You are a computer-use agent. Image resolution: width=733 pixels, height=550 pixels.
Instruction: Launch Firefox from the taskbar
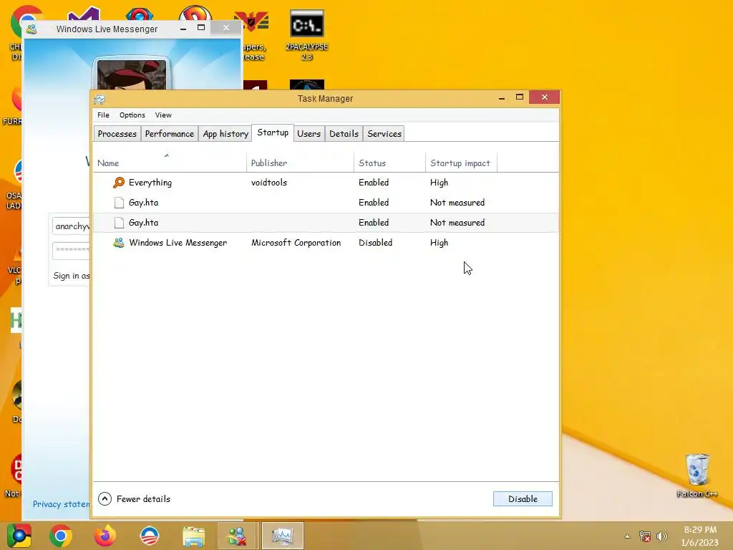coord(105,536)
